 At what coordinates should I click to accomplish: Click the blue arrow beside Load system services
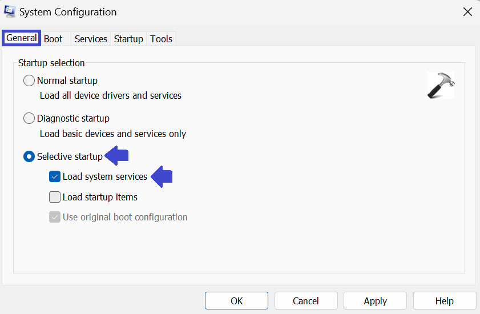click(x=162, y=176)
